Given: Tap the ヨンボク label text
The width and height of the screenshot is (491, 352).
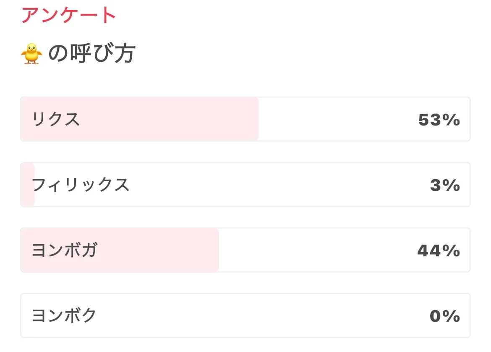Looking at the screenshot, I should tap(65, 315).
